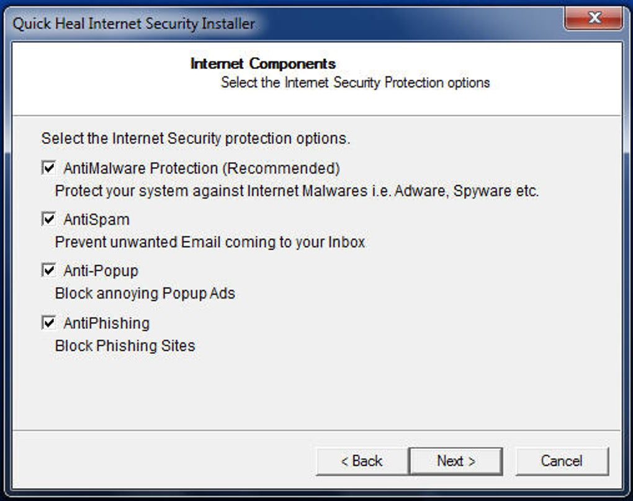Image resolution: width=633 pixels, height=501 pixels.
Task: Click the 'Anti-Popup' label text
Action: tap(101, 271)
